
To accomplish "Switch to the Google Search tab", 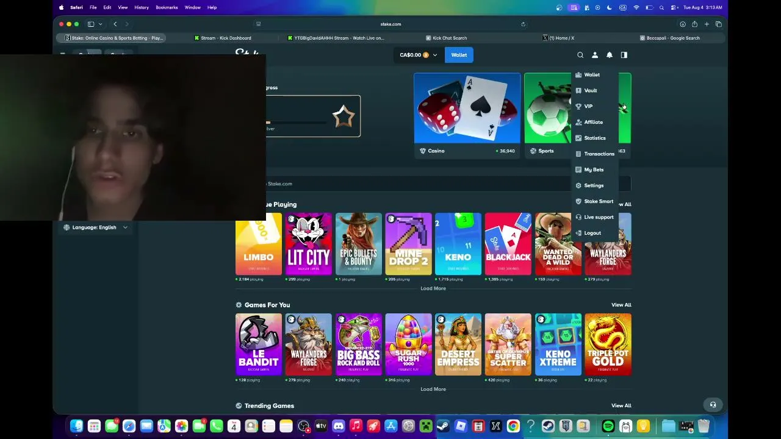I will click(x=669, y=38).
